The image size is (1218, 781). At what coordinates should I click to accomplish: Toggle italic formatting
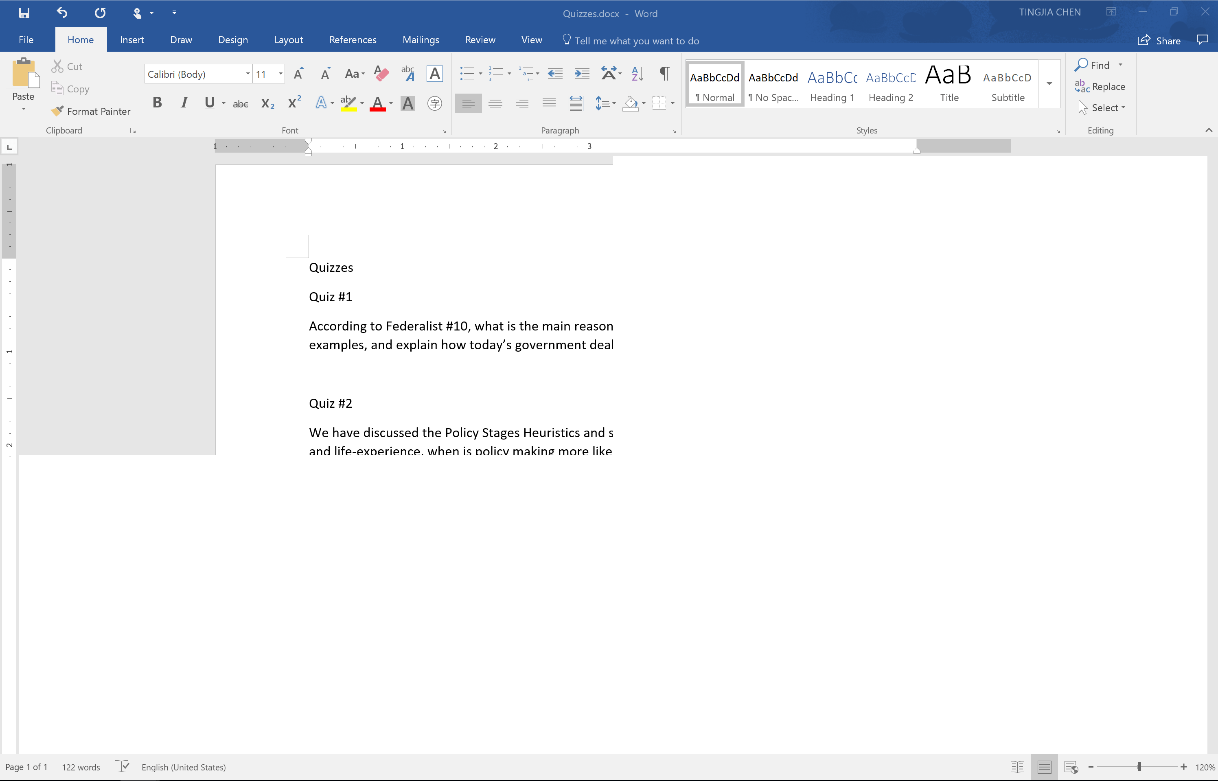coord(184,103)
